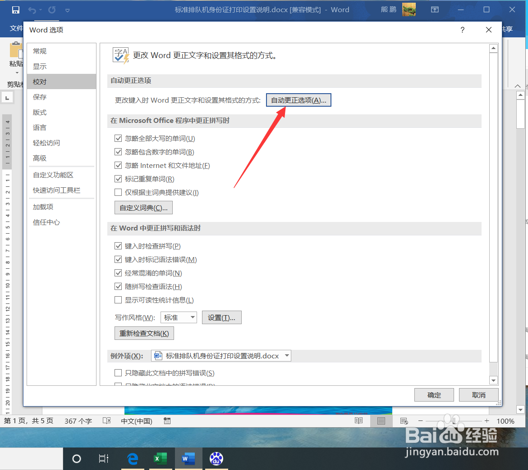The image size is (528, 470).
Task: Click options pane scrollbar down arrow
Action: click(x=493, y=380)
